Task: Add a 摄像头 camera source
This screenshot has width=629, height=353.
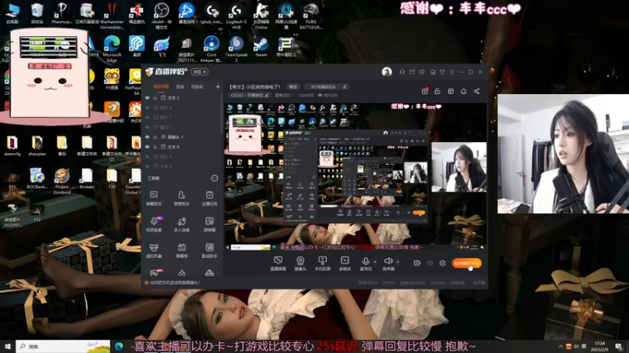Action: 300,264
